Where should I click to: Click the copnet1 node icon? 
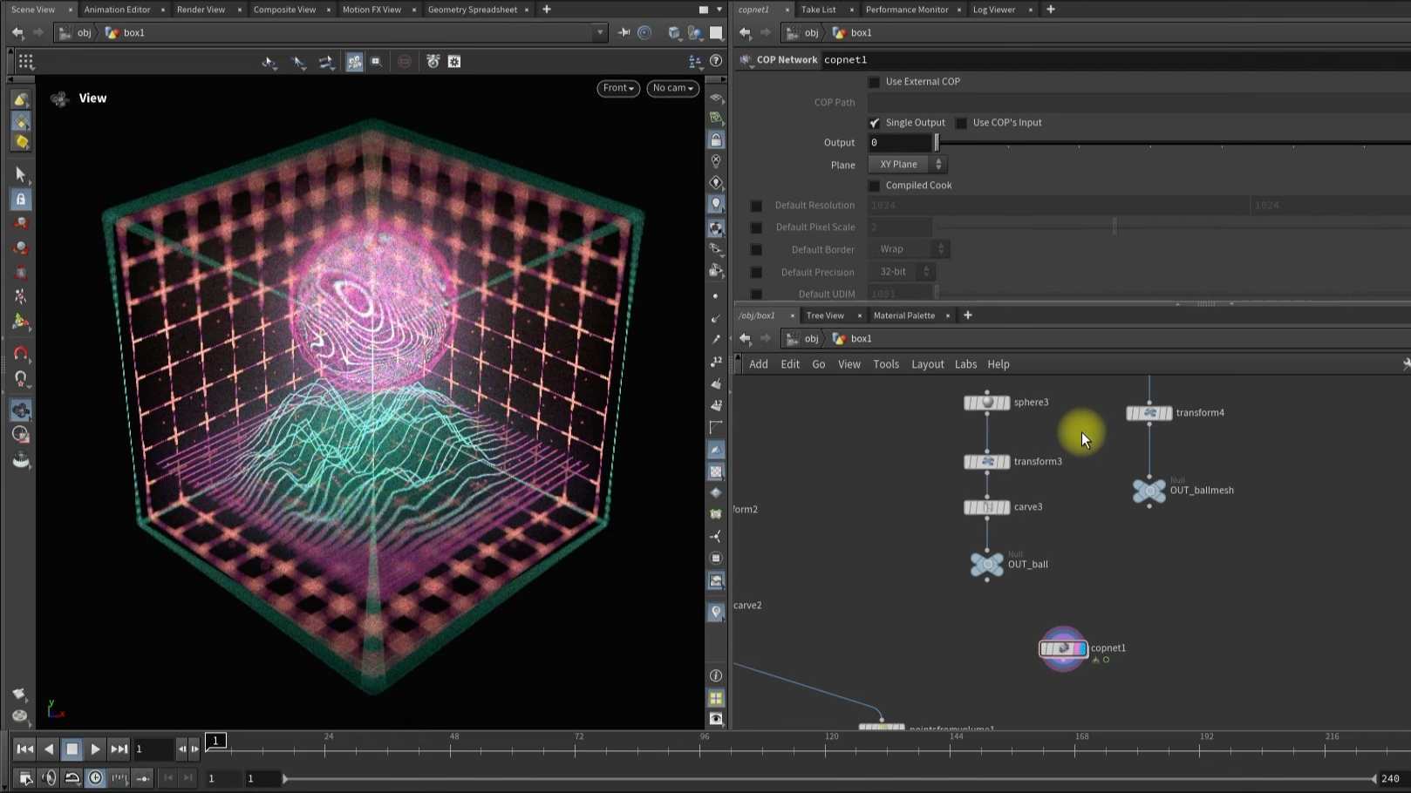[x=1062, y=648]
